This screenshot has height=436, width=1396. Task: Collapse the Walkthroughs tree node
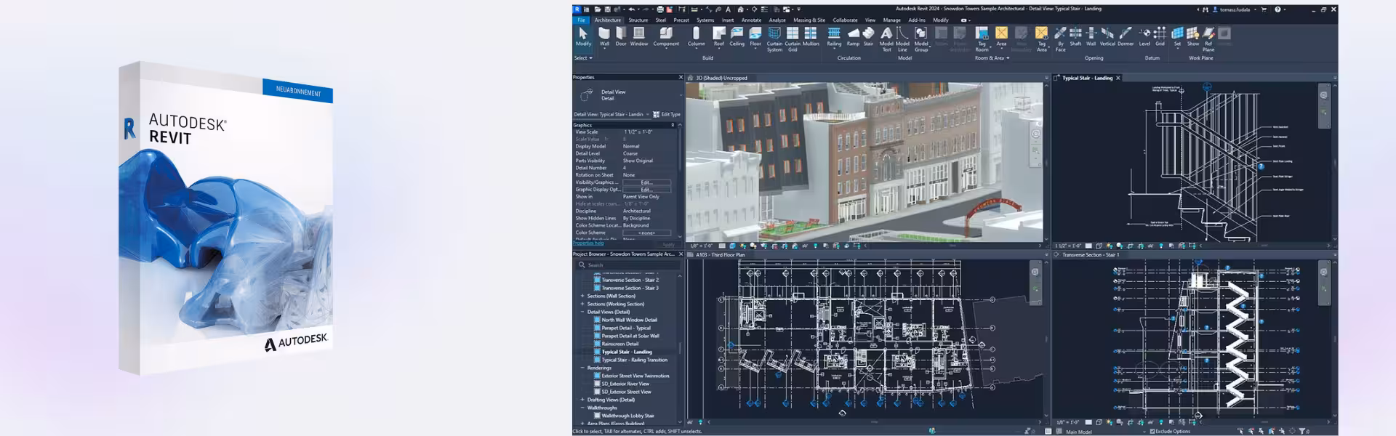tap(582, 408)
